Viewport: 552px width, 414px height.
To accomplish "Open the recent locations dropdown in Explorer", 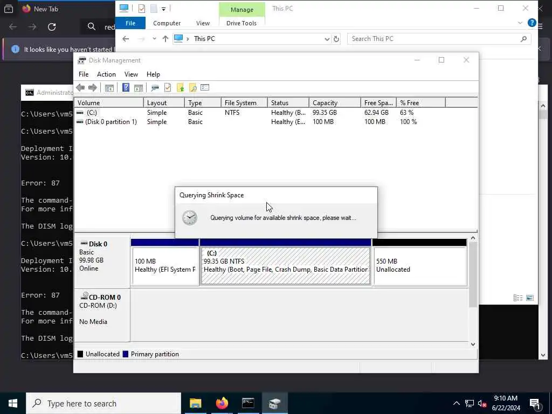I will pos(154,39).
